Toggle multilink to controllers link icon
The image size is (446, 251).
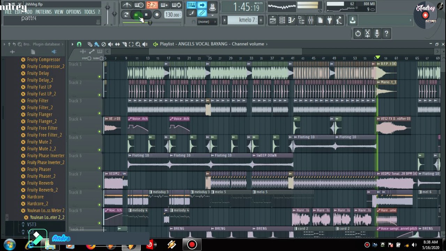[202, 13]
